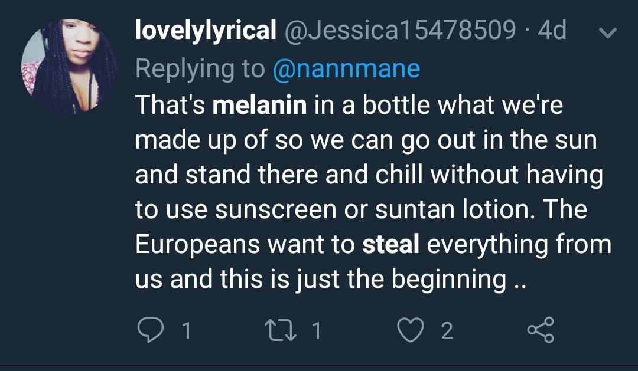Open lovelylyrical's profile picture
Image resolution: width=638 pixels, height=371 pixels.
tap(69, 67)
